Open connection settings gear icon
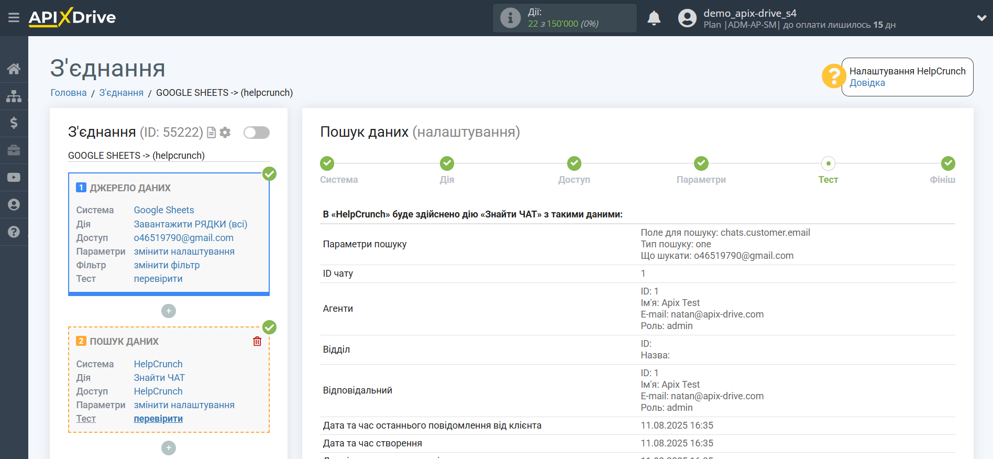Image resolution: width=993 pixels, height=459 pixels. [x=225, y=133]
